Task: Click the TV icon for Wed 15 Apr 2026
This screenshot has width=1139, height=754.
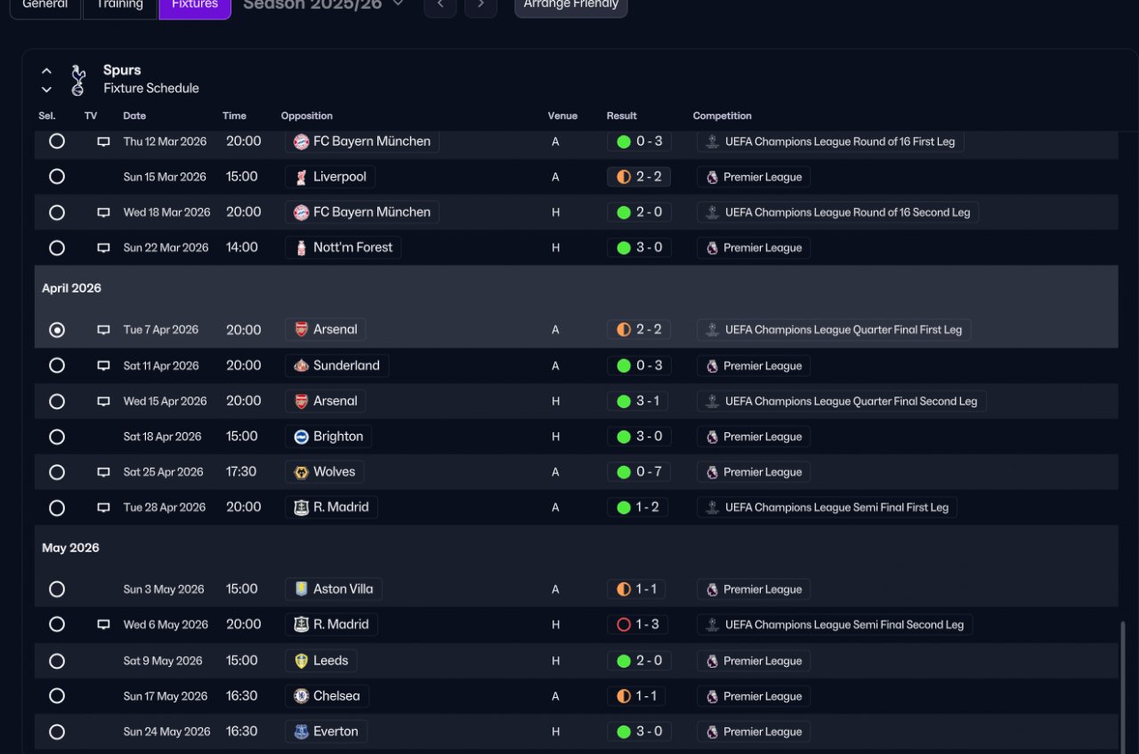Action: click(x=103, y=401)
